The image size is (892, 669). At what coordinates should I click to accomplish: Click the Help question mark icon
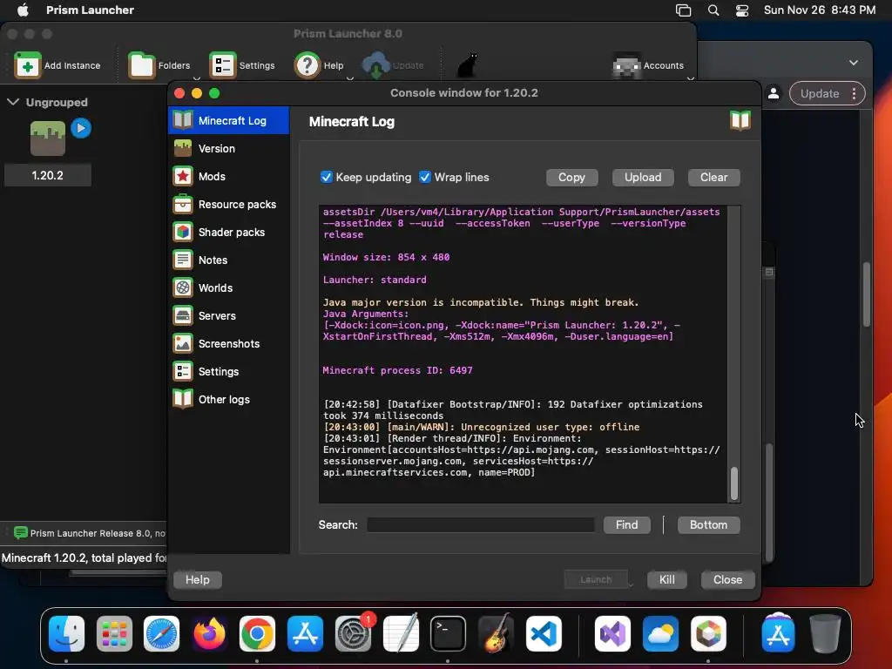click(x=307, y=65)
